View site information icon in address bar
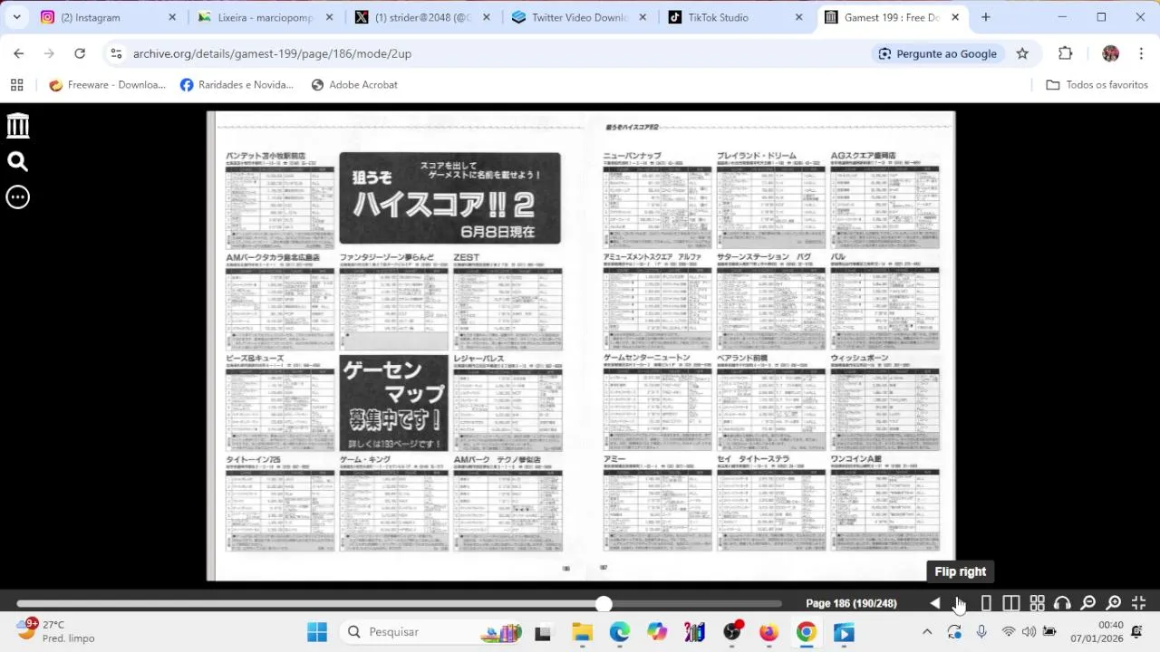The width and height of the screenshot is (1160, 652). [116, 53]
